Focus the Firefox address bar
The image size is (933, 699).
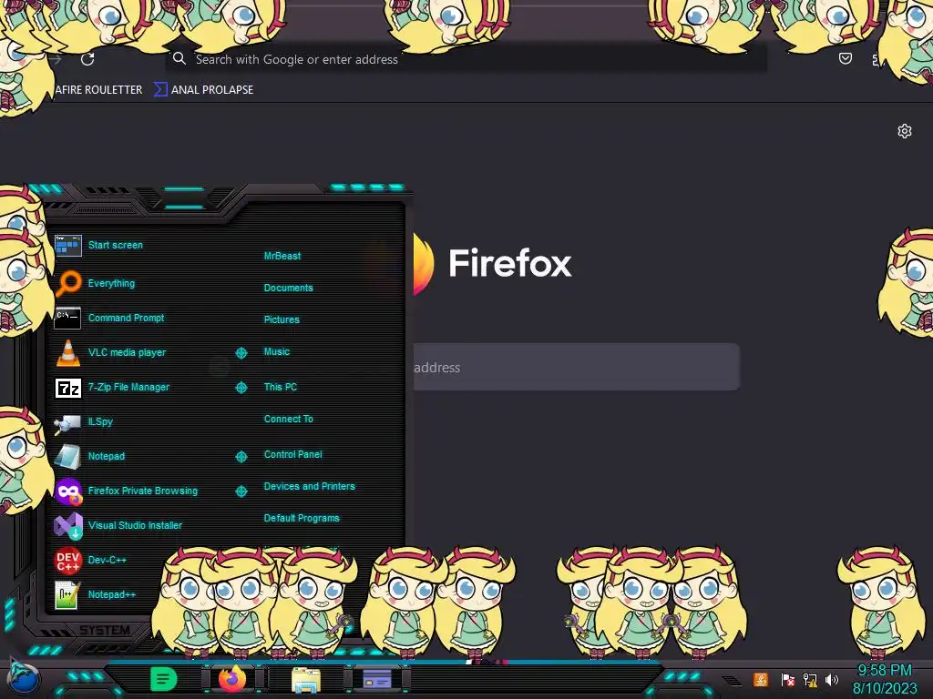466,59
